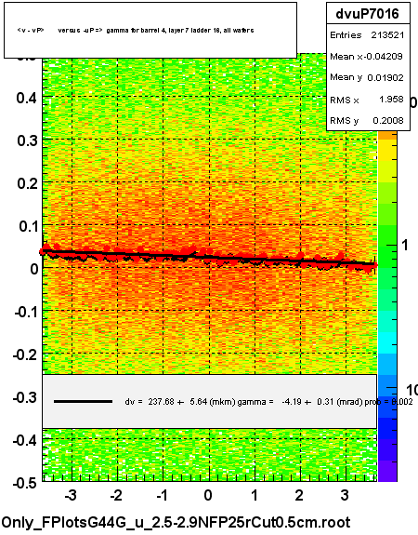418x535 pixels.
Task: Click the color scale label '1'
Action: pos(405,245)
